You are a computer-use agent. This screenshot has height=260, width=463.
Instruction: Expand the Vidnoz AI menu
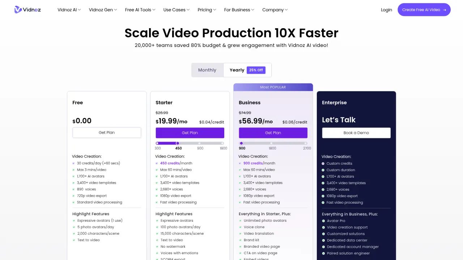[x=69, y=10]
